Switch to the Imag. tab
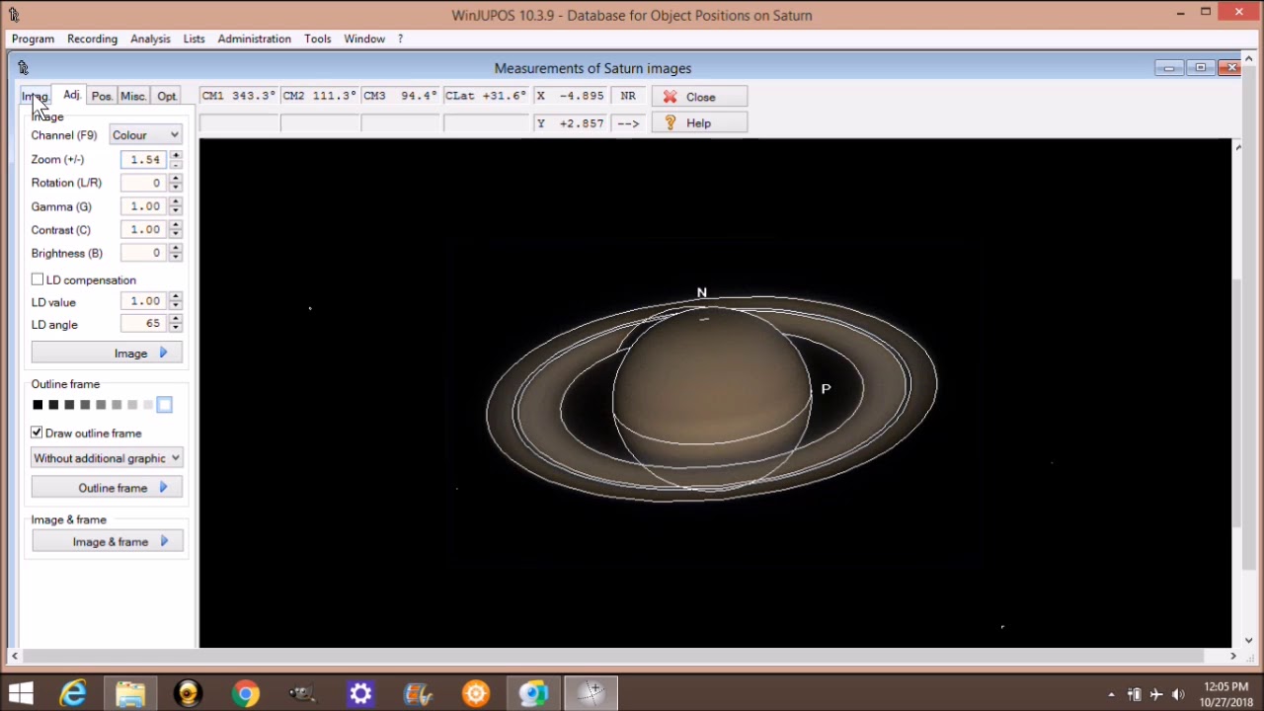 (35, 97)
